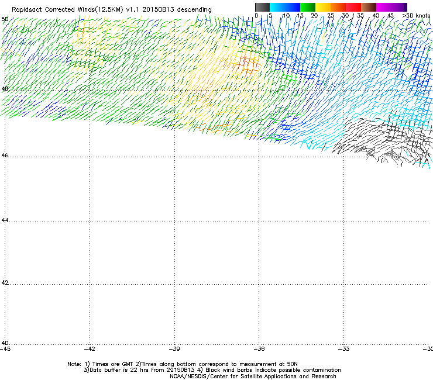Screen dimensions: 433x380
Task: Click the legend tick label 45
Action: pyautogui.click(x=390, y=16)
